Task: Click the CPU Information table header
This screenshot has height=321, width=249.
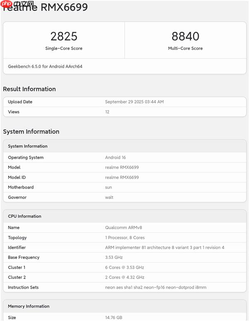Action: point(24,216)
